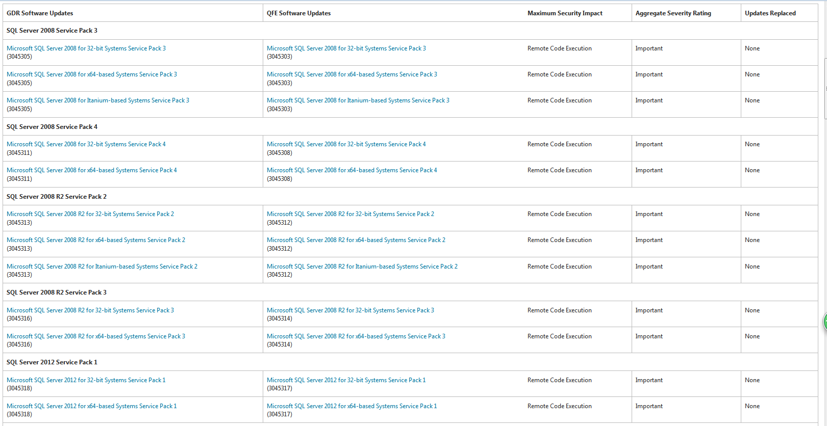Click the GDR Software Updates column header

[40, 13]
